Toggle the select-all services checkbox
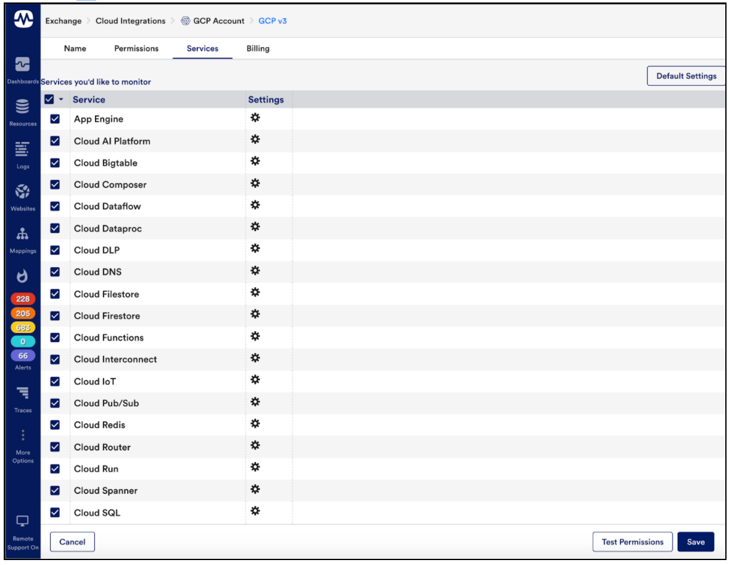This screenshot has height=565, width=729. pyautogui.click(x=49, y=98)
